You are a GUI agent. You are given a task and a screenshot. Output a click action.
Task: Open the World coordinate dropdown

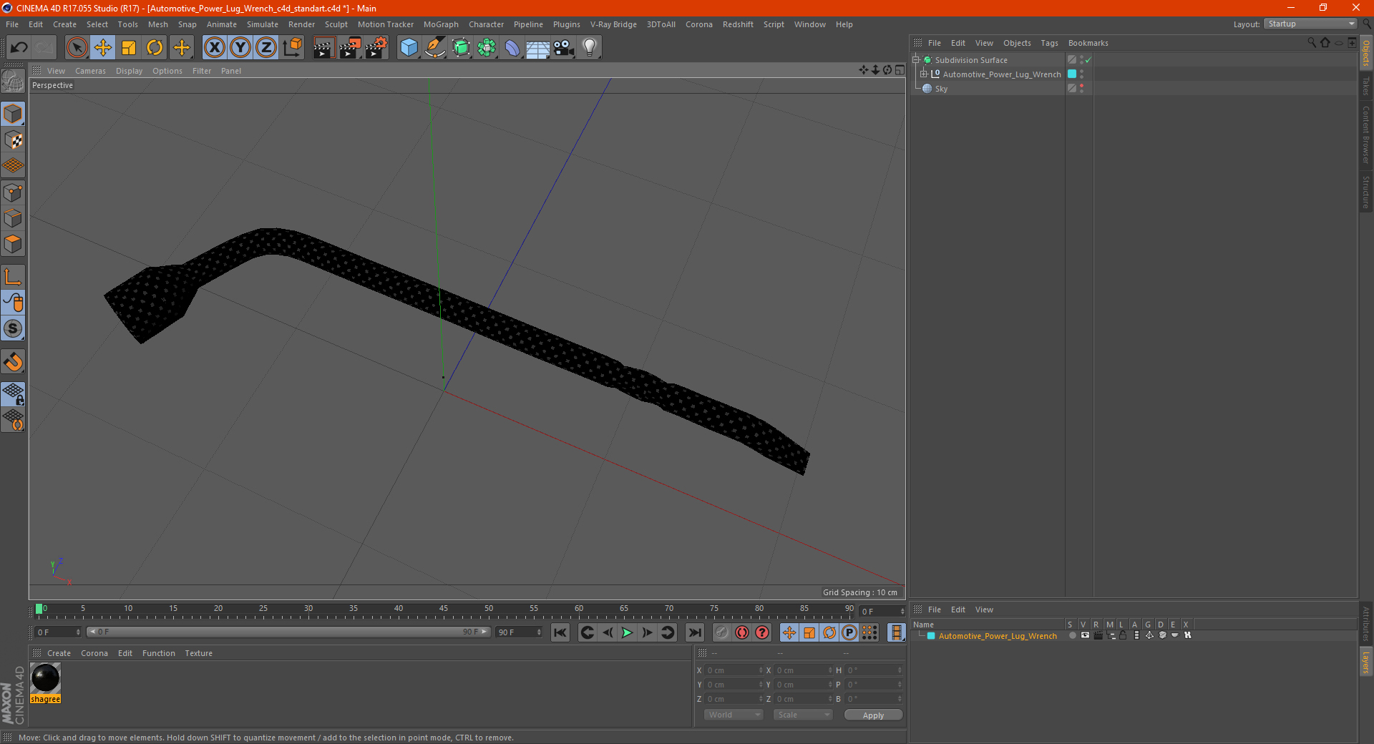[x=734, y=715]
